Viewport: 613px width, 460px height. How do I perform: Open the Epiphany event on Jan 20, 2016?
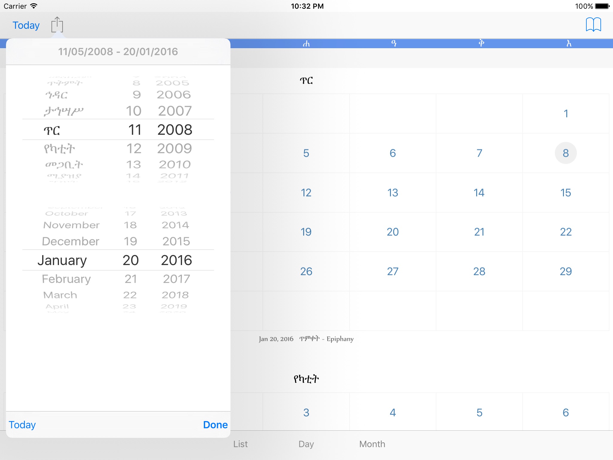coord(306,339)
